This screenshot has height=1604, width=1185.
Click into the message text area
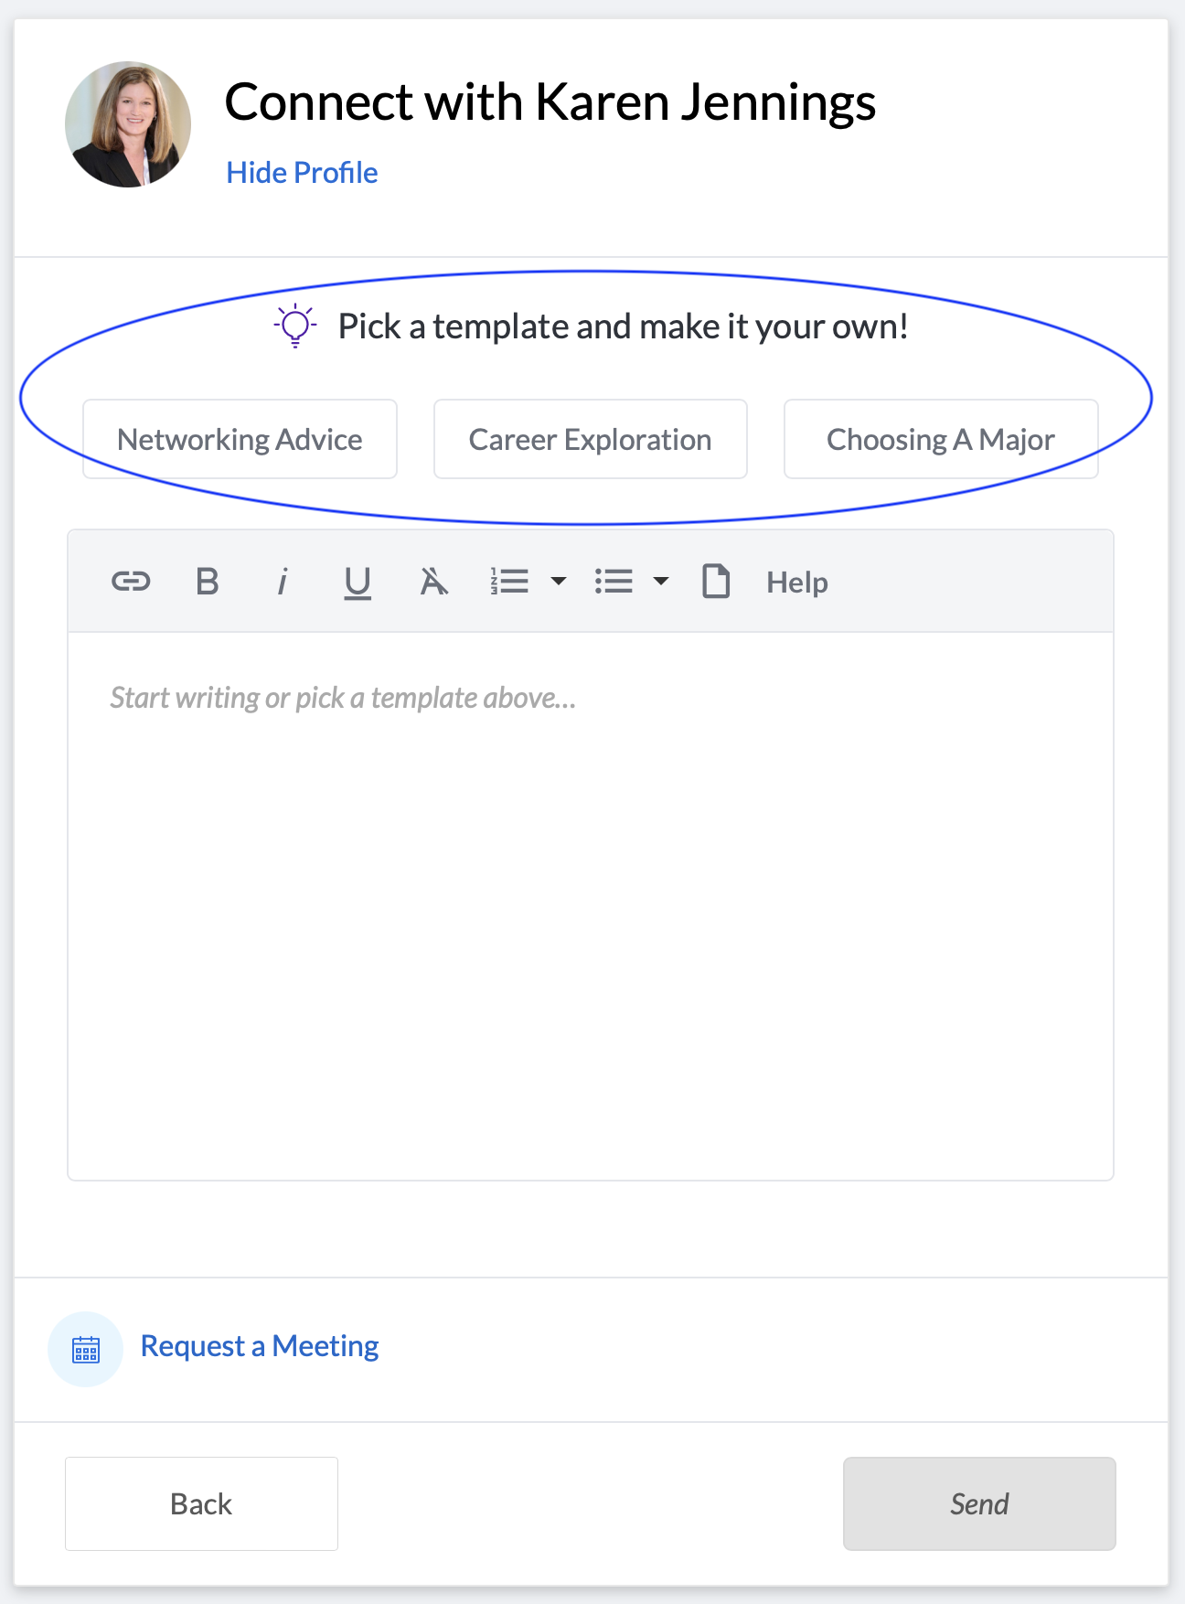pos(591,905)
